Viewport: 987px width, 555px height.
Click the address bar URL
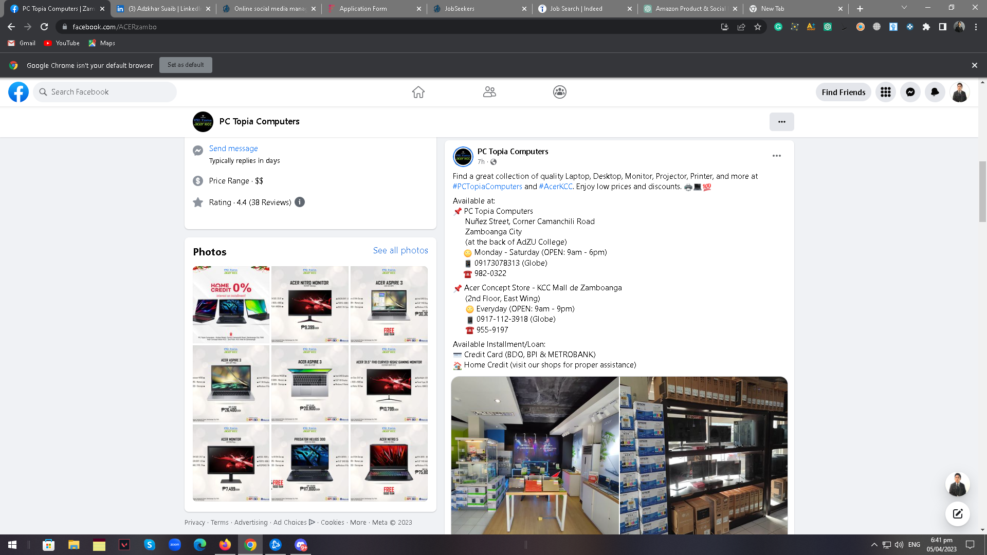[114, 27]
